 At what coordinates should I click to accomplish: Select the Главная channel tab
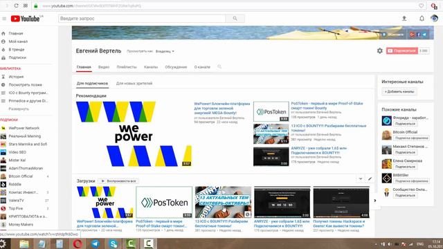click(x=84, y=67)
